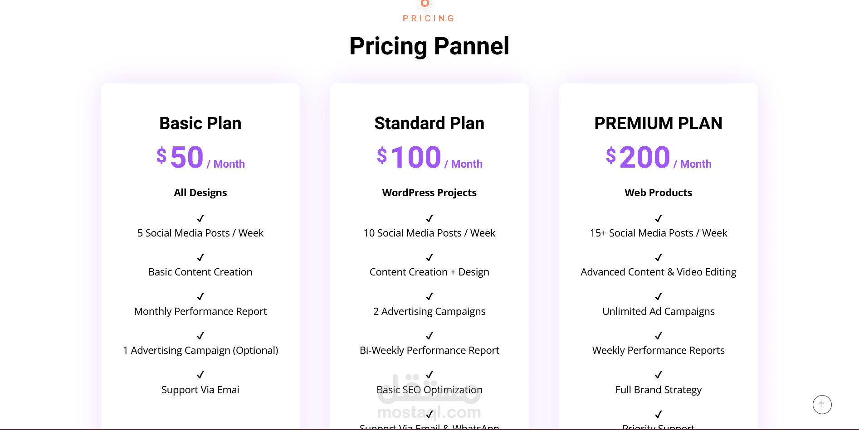Click the checkmark above Support Via Emai

tap(200, 375)
